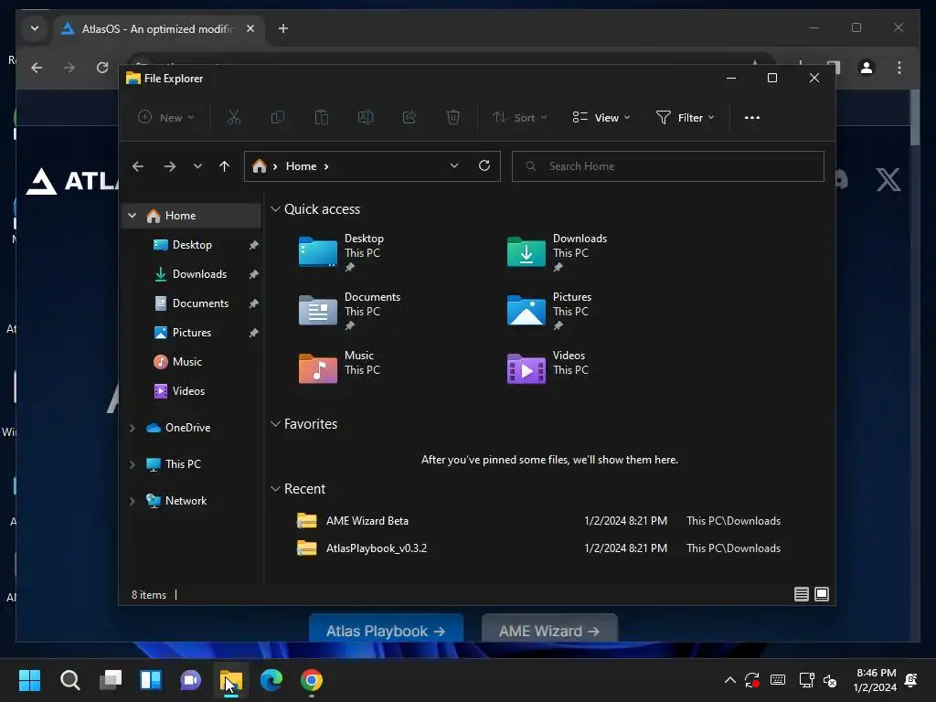Viewport: 936px width, 702px height.
Task: Open clock showing 8:46 PM 1/2/2024
Action: click(x=875, y=680)
